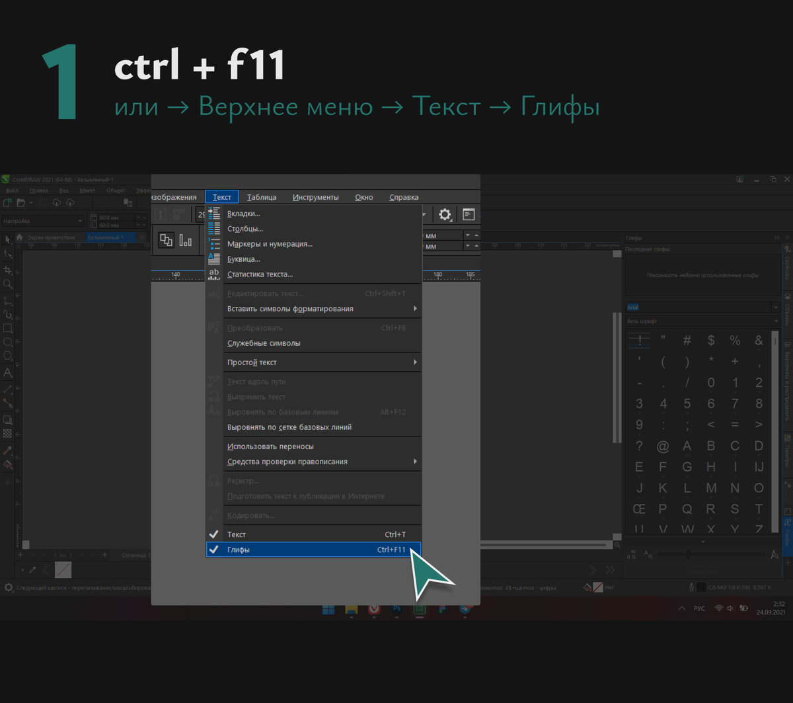Open the Справка menu
Screen dimensions: 793x703
(404, 197)
